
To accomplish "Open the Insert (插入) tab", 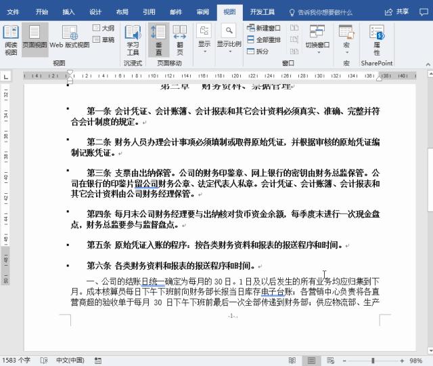I will pos(68,12).
